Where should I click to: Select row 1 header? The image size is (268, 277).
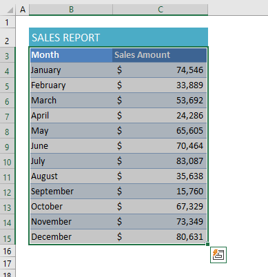coord(8,22)
